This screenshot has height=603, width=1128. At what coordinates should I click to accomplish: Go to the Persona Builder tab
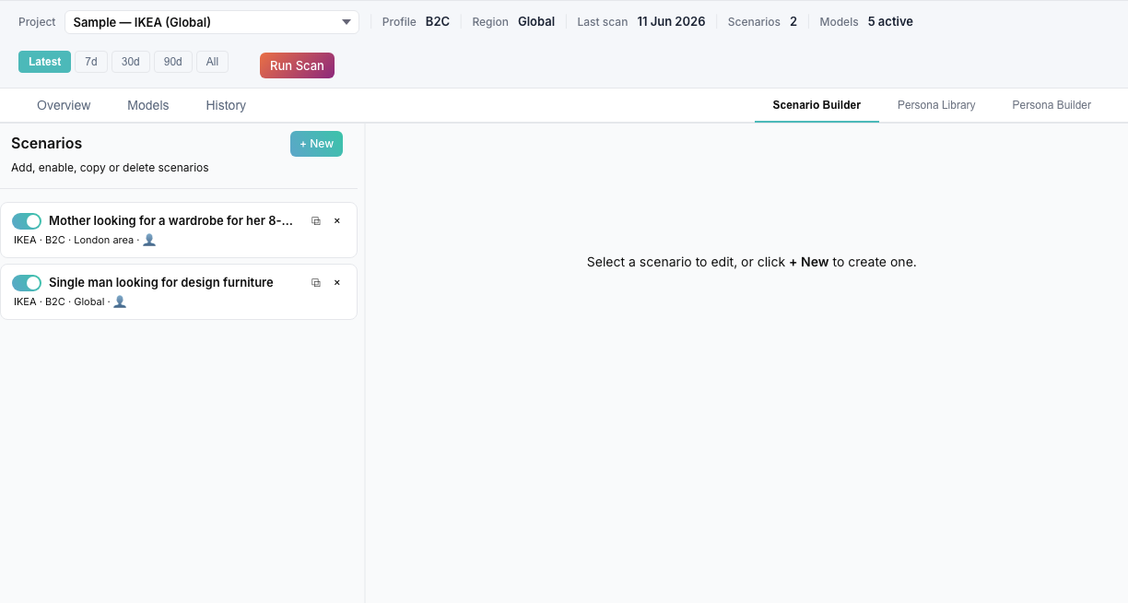pos(1052,105)
